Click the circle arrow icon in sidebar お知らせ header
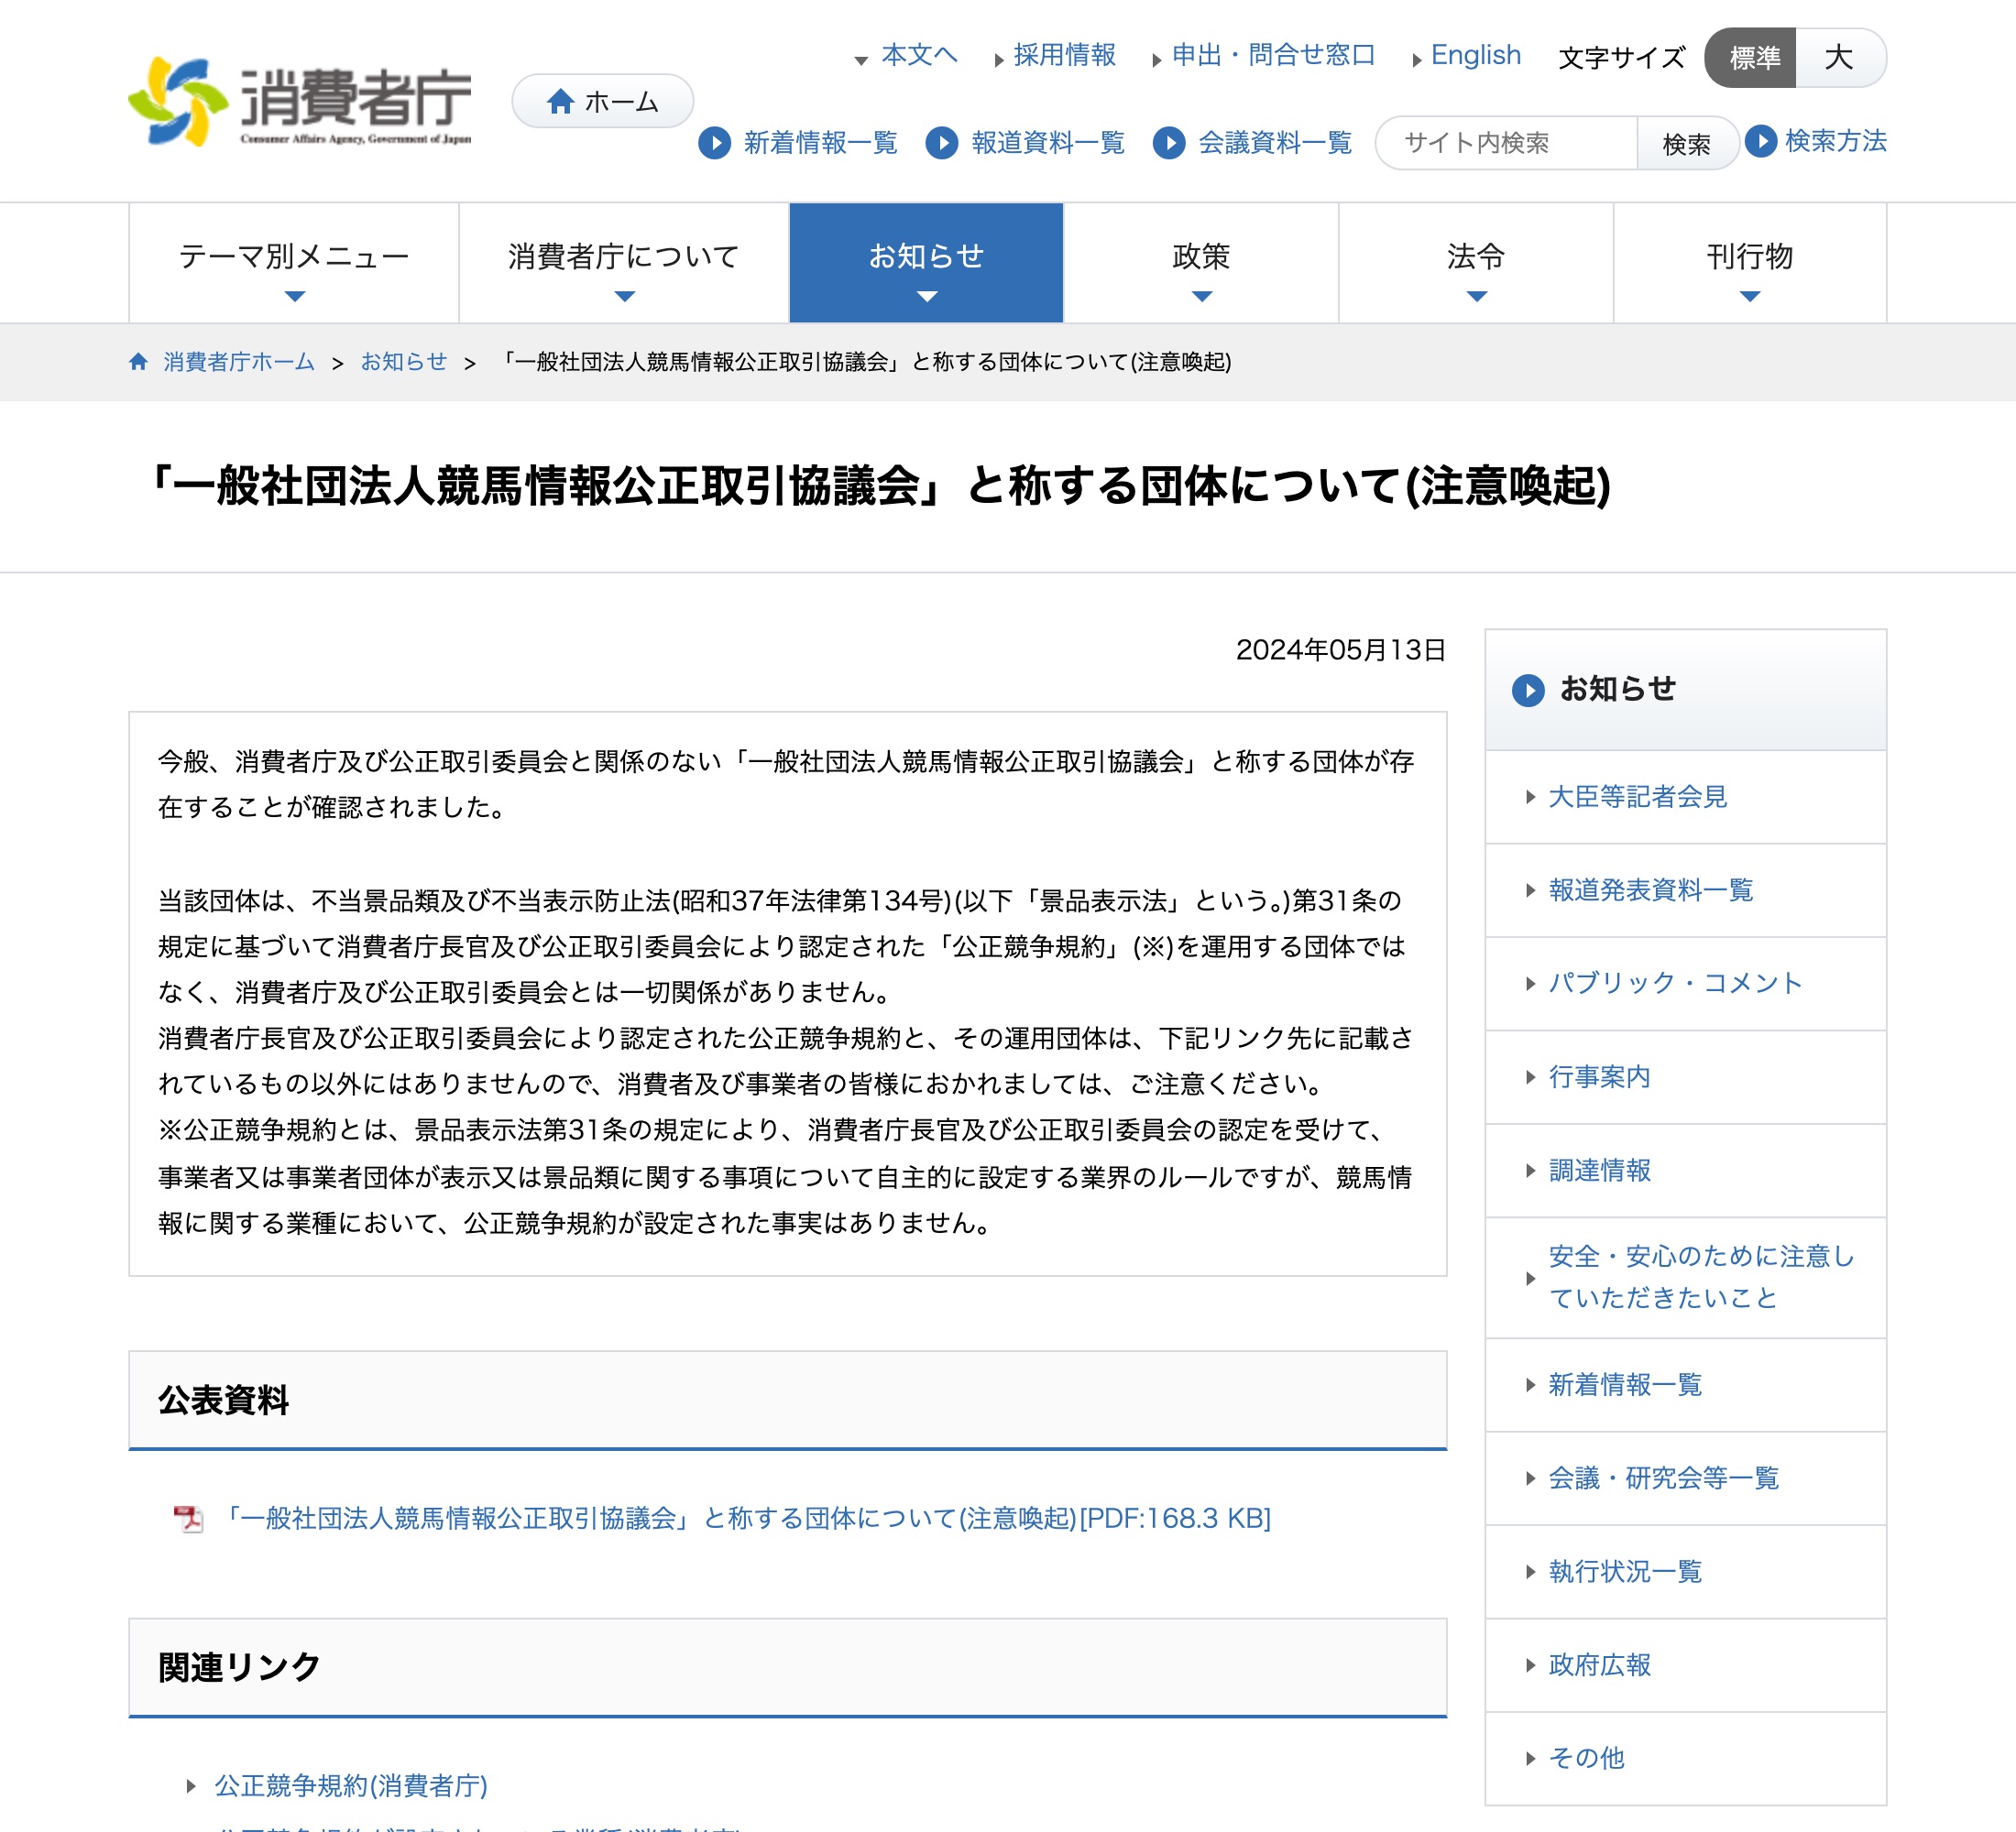This screenshot has width=2016, height=1832. click(1528, 690)
